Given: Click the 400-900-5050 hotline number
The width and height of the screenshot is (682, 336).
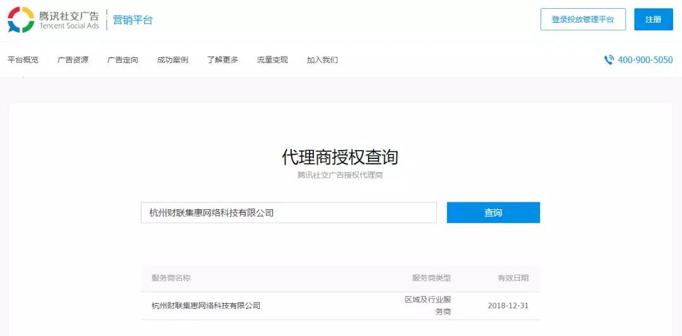Looking at the screenshot, I should pyautogui.click(x=645, y=60).
